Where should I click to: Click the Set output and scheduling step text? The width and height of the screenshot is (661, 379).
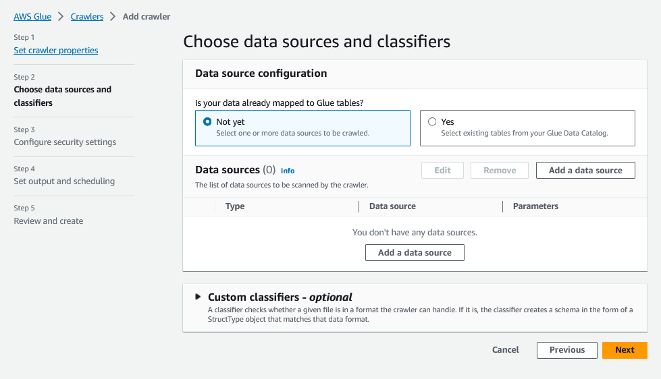tap(64, 181)
